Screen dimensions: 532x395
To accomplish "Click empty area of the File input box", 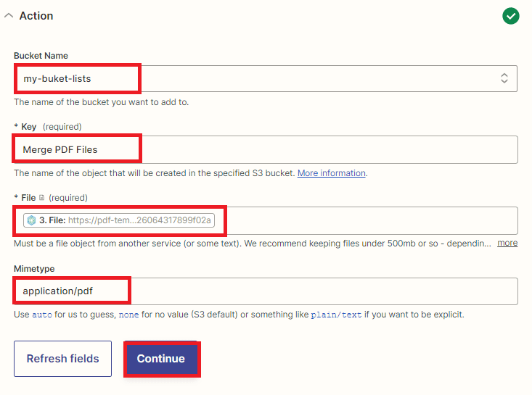I will pyautogui.click(x=363, y=220).
